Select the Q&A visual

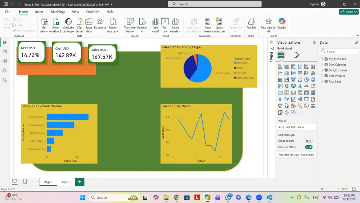(x=306, y=99)
